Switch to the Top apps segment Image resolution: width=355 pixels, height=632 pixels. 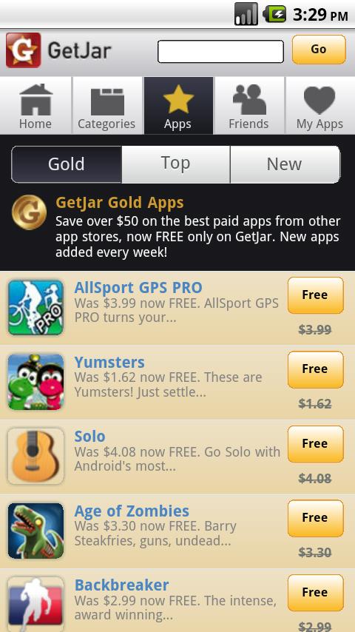(x=176, y=164)
